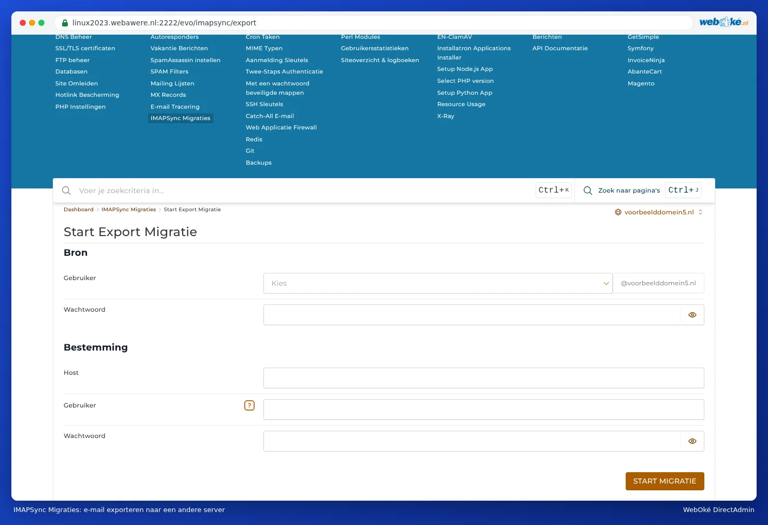Click IMAPSync Migraties breadcrumb link
Screen dimensions: 768x525
tap(128, 210)
